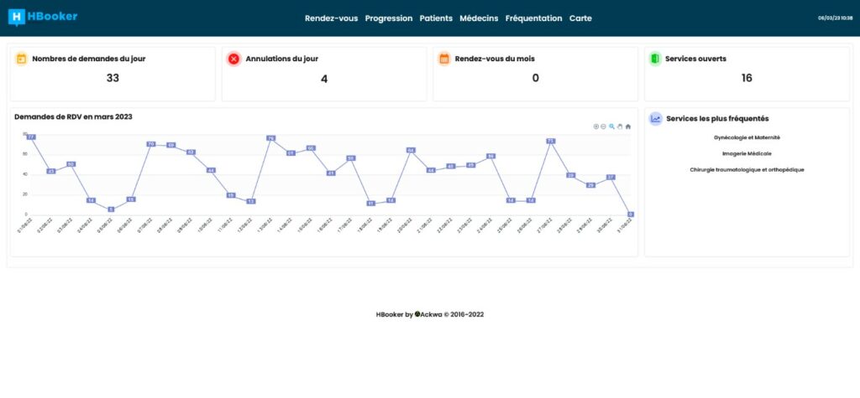Screen dimensions: 860x398
Task: Activate the chart panning hand tool
Action: tap(620, 127)
